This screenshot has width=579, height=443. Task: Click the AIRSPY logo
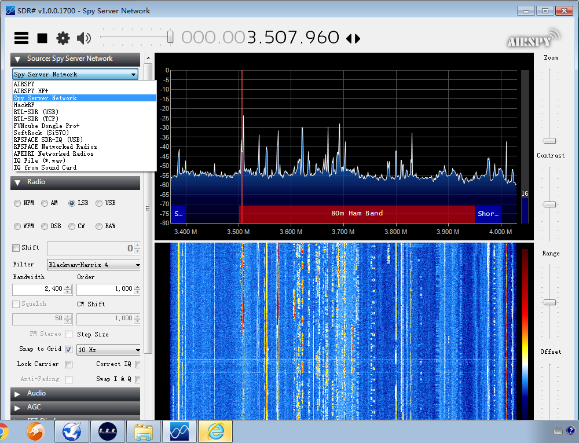[x=533, y=38]
